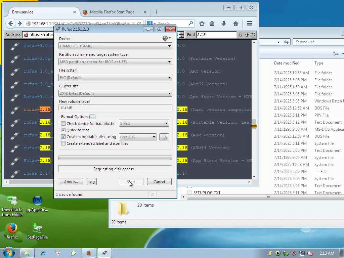Click the About... button in Rufus
The height and width of the screenshot is (258, 344).
71,182
